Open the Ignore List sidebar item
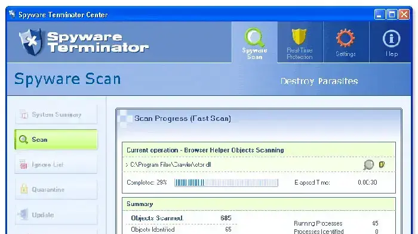418x234 pixels. [56, 164]
